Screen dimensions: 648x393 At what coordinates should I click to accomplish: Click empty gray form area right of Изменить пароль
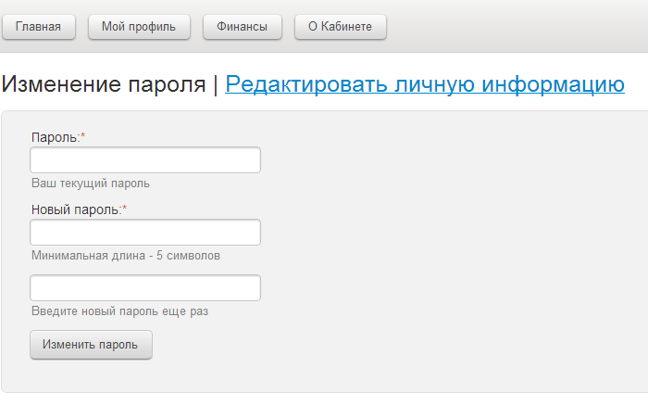tap(389, 345)
